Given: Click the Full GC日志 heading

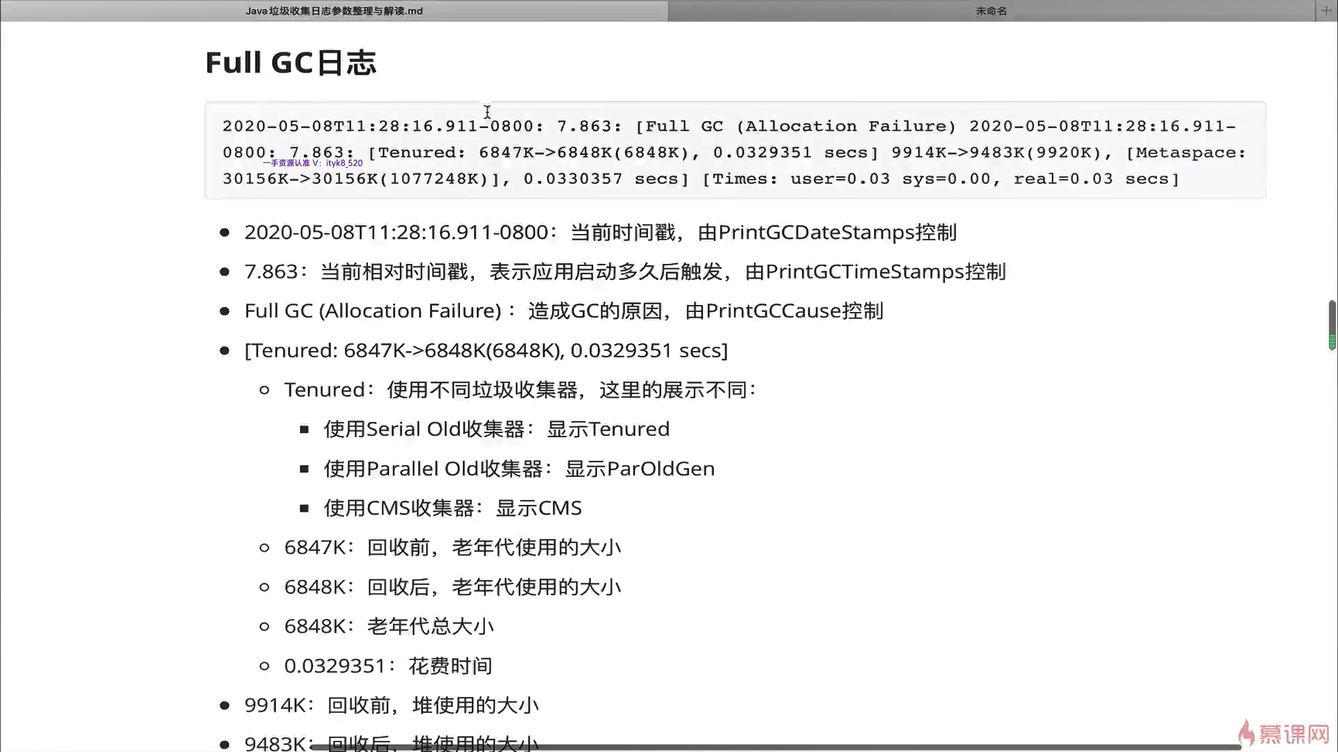Looking at the screenshot, I should tap(291, 63).
